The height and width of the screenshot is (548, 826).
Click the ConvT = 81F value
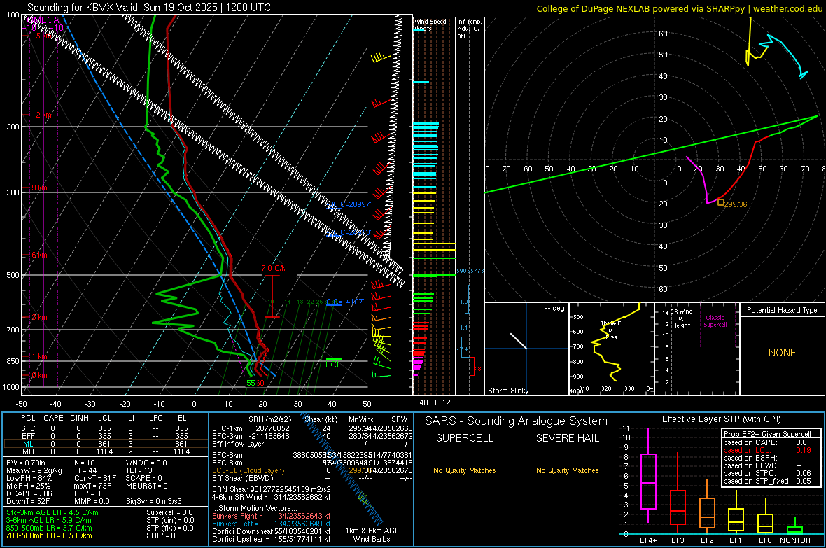95,479
